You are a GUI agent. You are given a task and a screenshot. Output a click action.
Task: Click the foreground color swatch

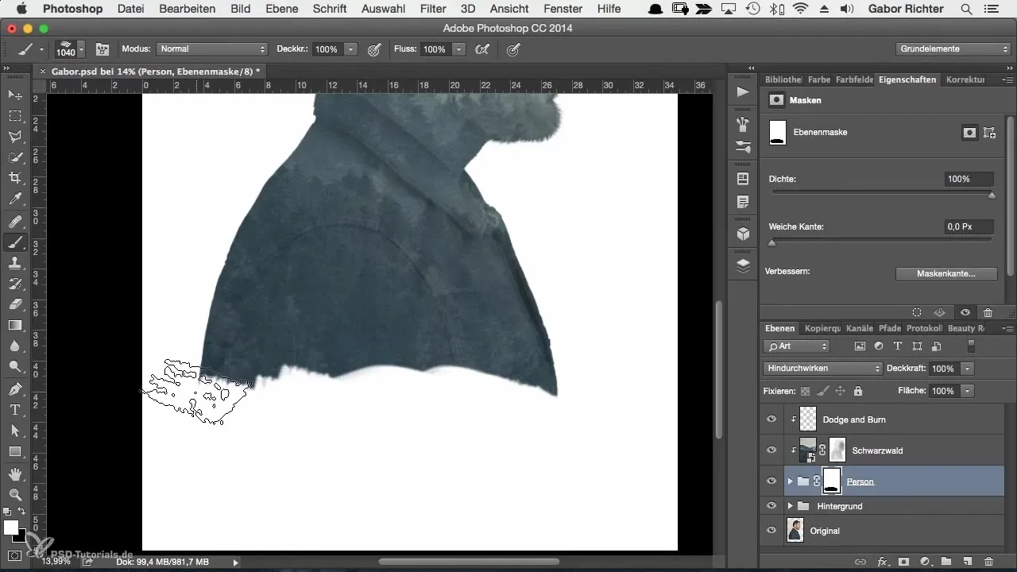pos(11,528)
